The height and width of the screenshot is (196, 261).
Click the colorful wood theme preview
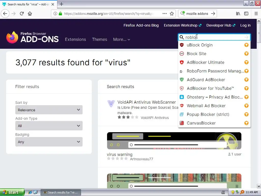tap(174, 181)
